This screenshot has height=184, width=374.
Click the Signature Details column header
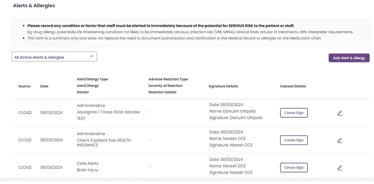coord(223,86)
